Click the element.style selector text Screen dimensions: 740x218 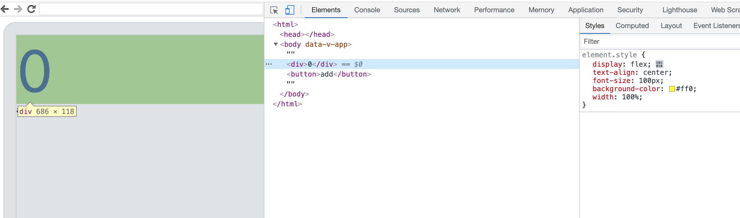pyautogui.click(x=609, y=55)
